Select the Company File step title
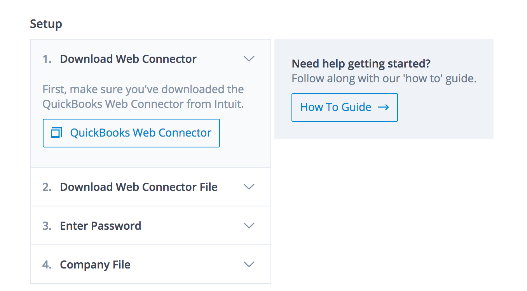The image size is (527, 291). coord(95,265)
